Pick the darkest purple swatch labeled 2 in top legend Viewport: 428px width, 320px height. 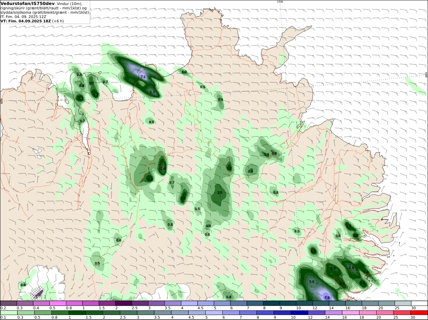(123, 303)
